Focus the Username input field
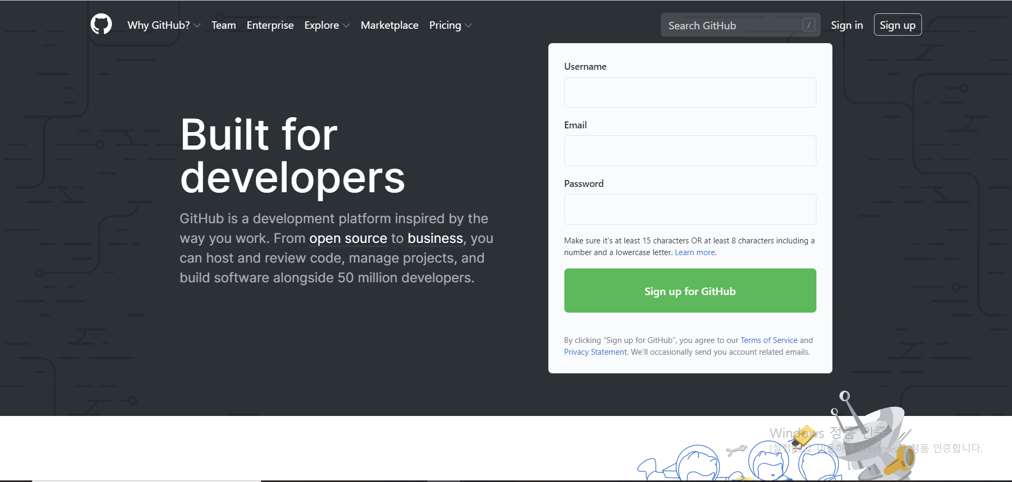The width and height of the screenshot is (1012, 482). tap(690, 92)
